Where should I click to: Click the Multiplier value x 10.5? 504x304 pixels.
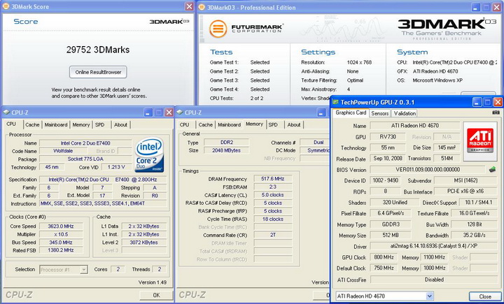pyautogui.click(x=61, y=234)
